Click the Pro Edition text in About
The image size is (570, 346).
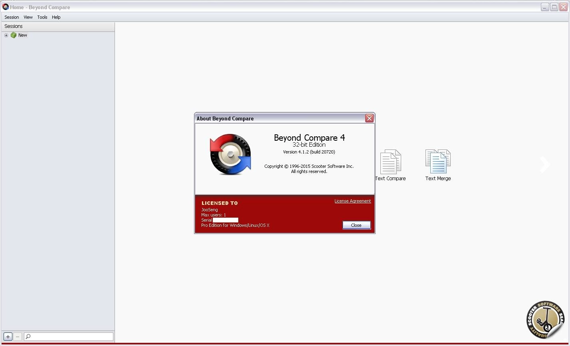[235, 225]
